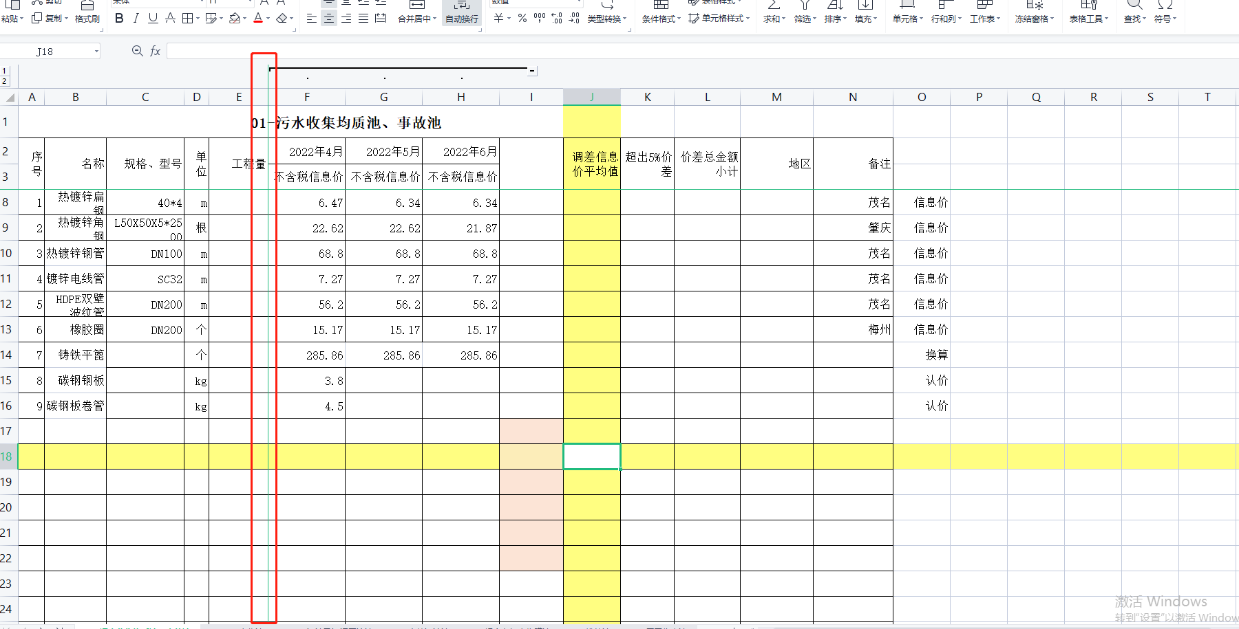The image size is (1239, 629).
Task: Toggle Bold formatting
Action: [119, 19]
